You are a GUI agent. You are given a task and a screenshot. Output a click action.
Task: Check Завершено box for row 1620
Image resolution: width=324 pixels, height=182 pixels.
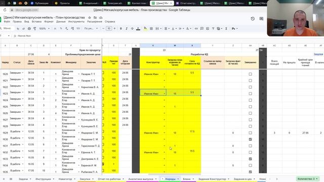tap(250, 74)
